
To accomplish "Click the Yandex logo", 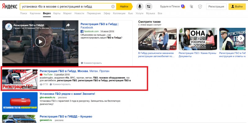I will [10, 7].
